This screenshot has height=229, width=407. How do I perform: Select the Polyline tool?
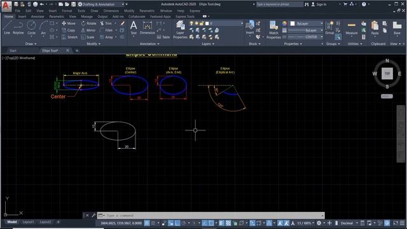pos(18,28)
